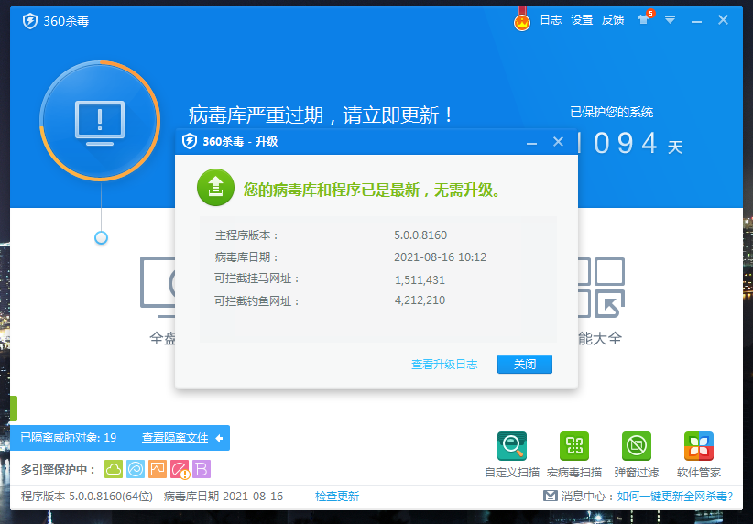The height and width of the screenshot is (524, 753).
Task: Click the orange engine icon
Action: click(x=158, y=469)
